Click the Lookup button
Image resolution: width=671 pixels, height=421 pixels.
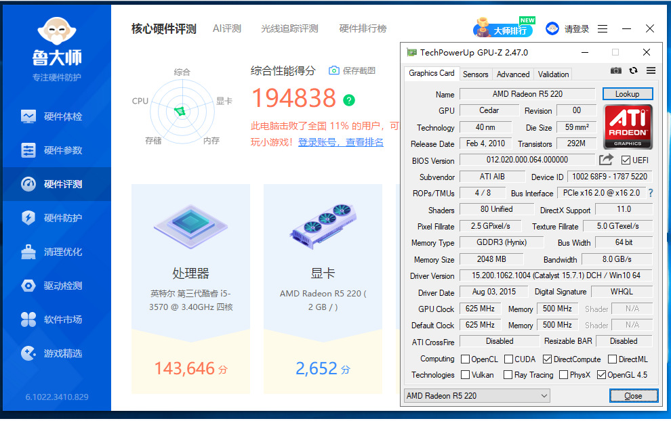(x=628, y=94)
